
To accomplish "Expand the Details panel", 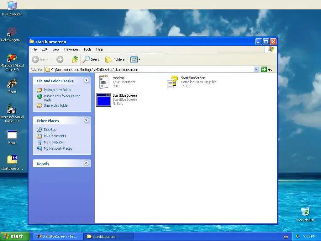I will click(x=87, y=163).
